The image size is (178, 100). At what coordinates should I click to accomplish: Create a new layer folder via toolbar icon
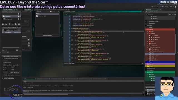19,24
